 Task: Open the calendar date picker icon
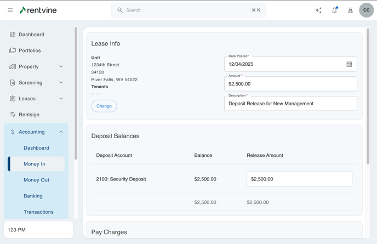349,64
